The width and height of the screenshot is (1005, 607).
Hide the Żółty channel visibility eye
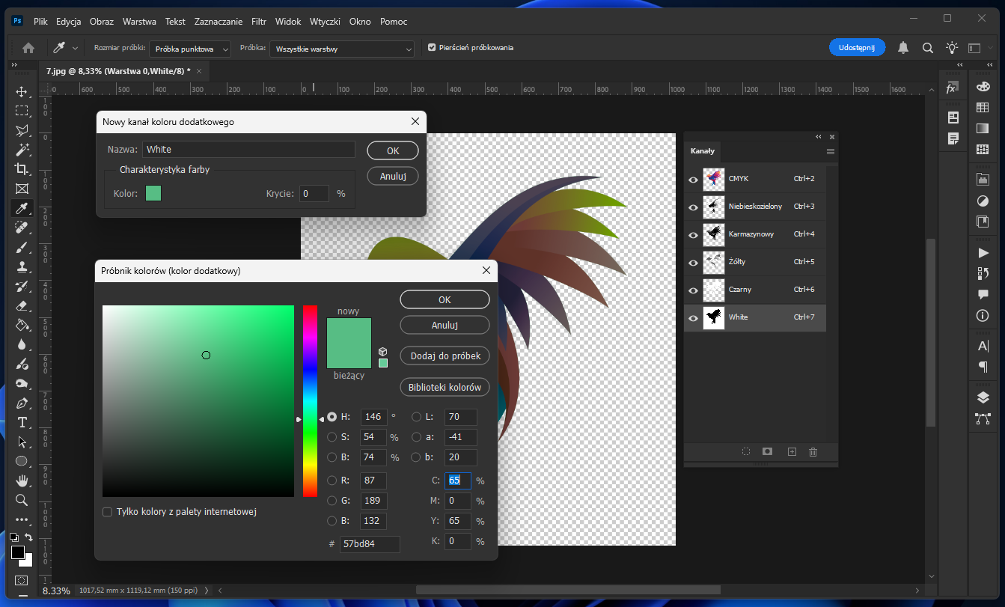click(x=693, y=262)
